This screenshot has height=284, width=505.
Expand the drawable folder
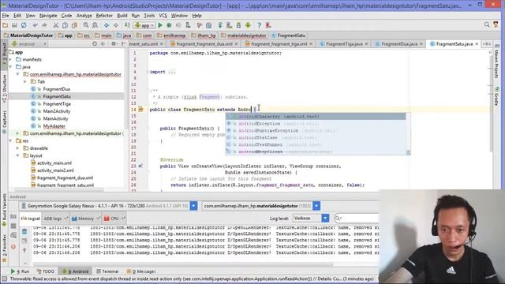[x=17, y=148]
